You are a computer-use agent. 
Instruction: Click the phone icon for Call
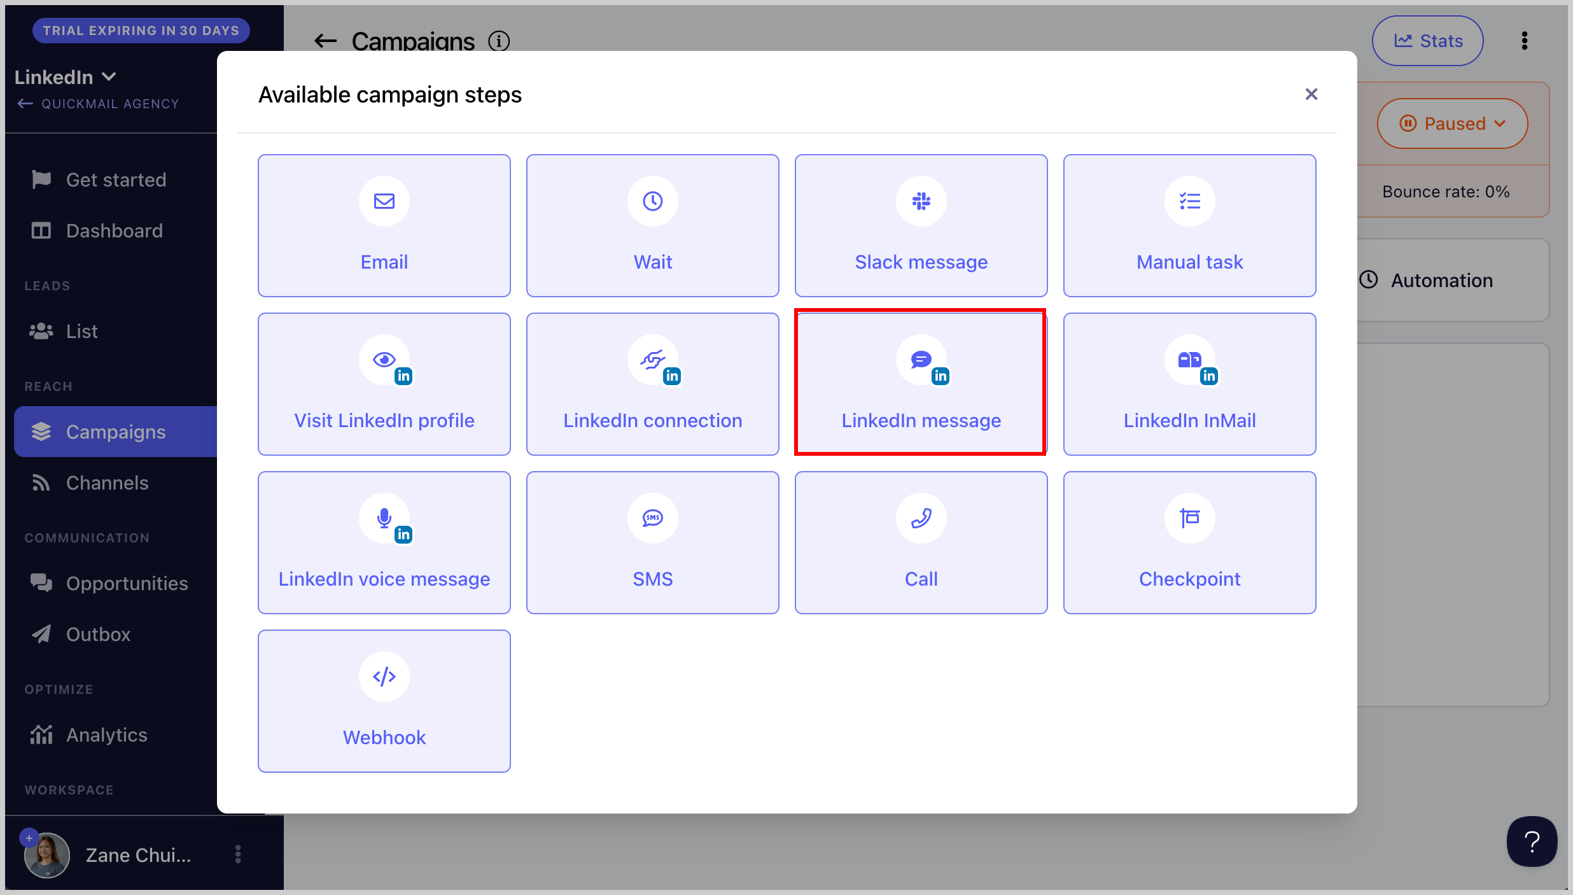click(921, 518)
